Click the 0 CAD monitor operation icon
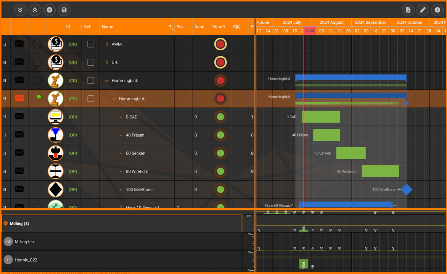 pos(56,117)
